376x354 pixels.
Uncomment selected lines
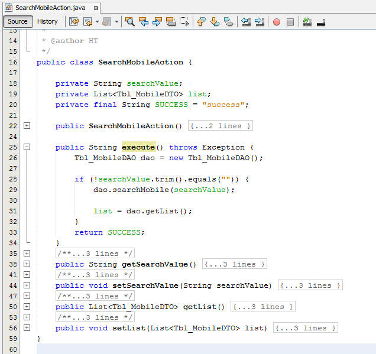(x=321, y=22)
